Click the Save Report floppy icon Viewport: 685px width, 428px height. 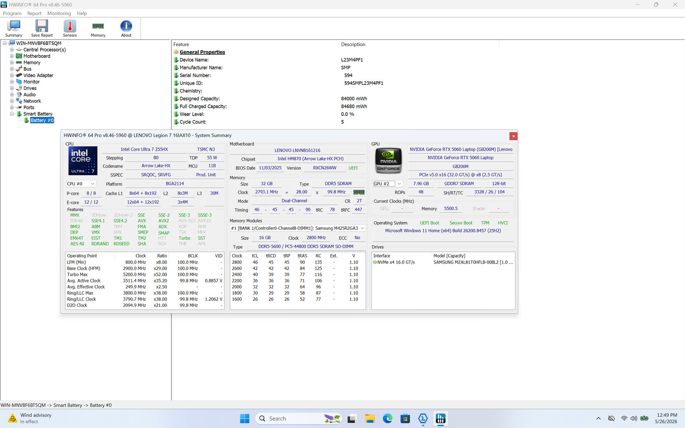(x=42, y=29)
